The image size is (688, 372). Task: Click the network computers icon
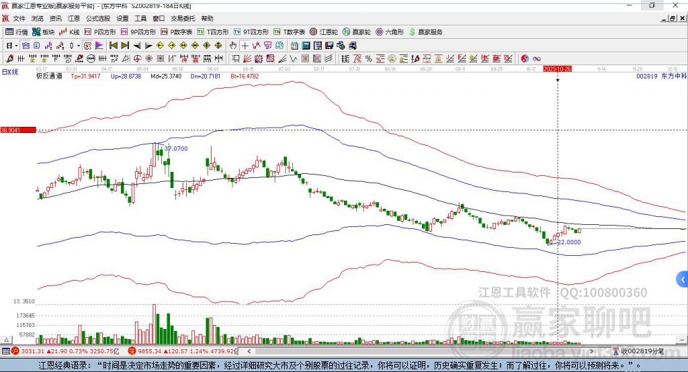[341, 46]
